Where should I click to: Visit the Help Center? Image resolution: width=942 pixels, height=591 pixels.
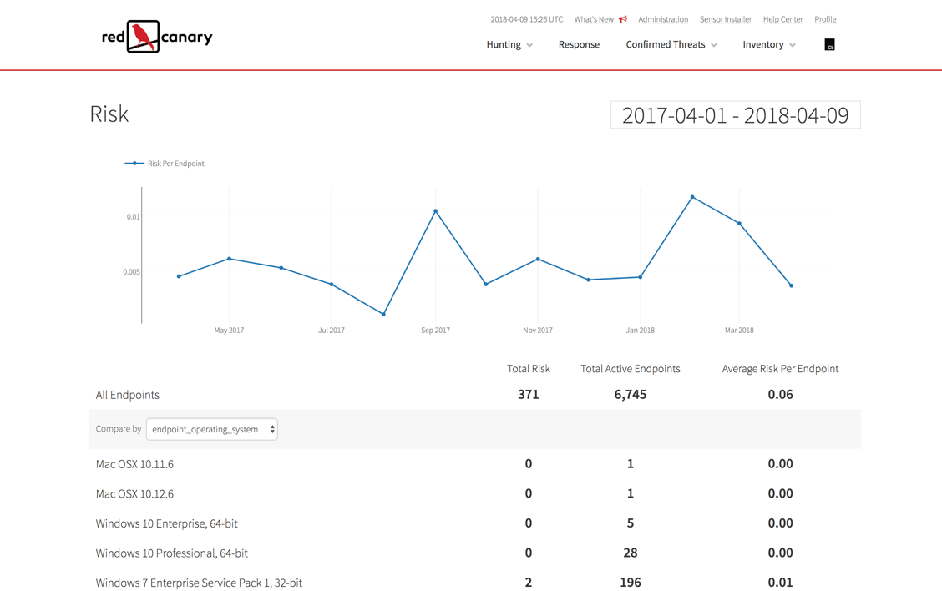coord(782,19)
